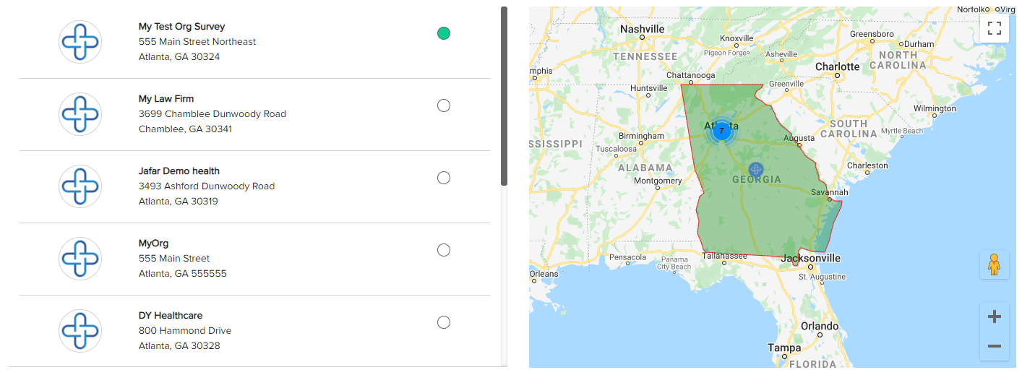Viewport: 1022px width, 375px height.
Task: Open Jafar Demo health logo icon
Action: [80, 186]
